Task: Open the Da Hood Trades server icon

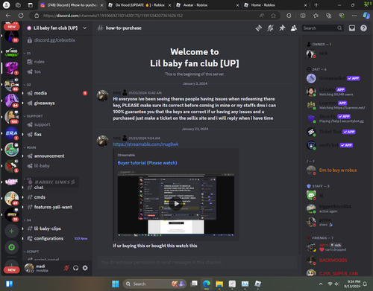Action: (x=11, y=53)
